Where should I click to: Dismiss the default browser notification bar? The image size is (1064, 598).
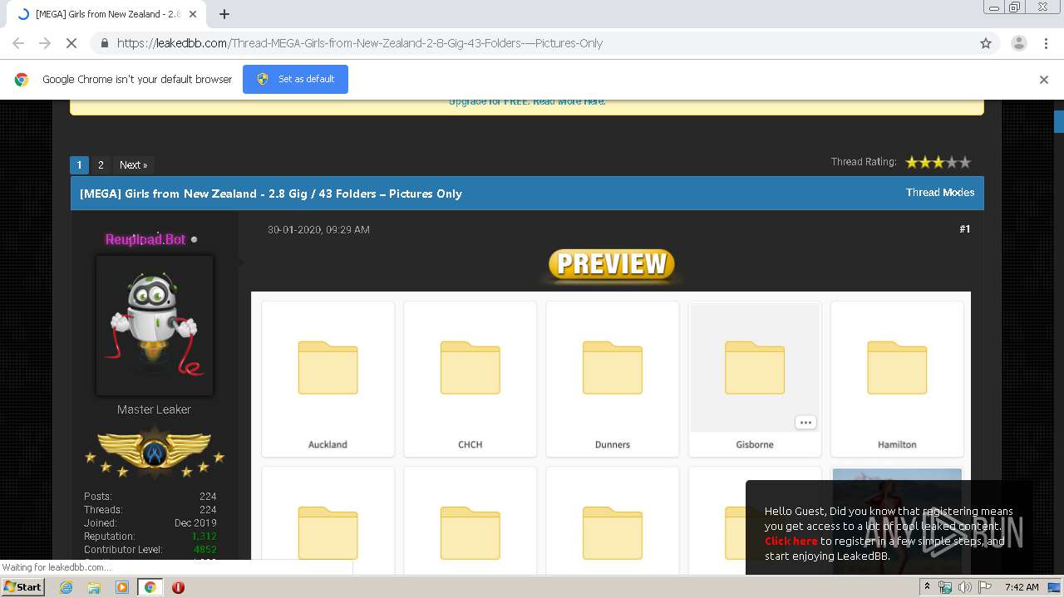tap(1044, 80)
